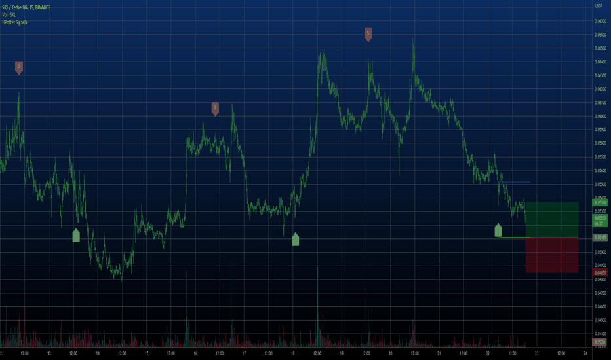611x360 pixels.
Task: Click the date label 20 on time axis
Action: [390, 353]
